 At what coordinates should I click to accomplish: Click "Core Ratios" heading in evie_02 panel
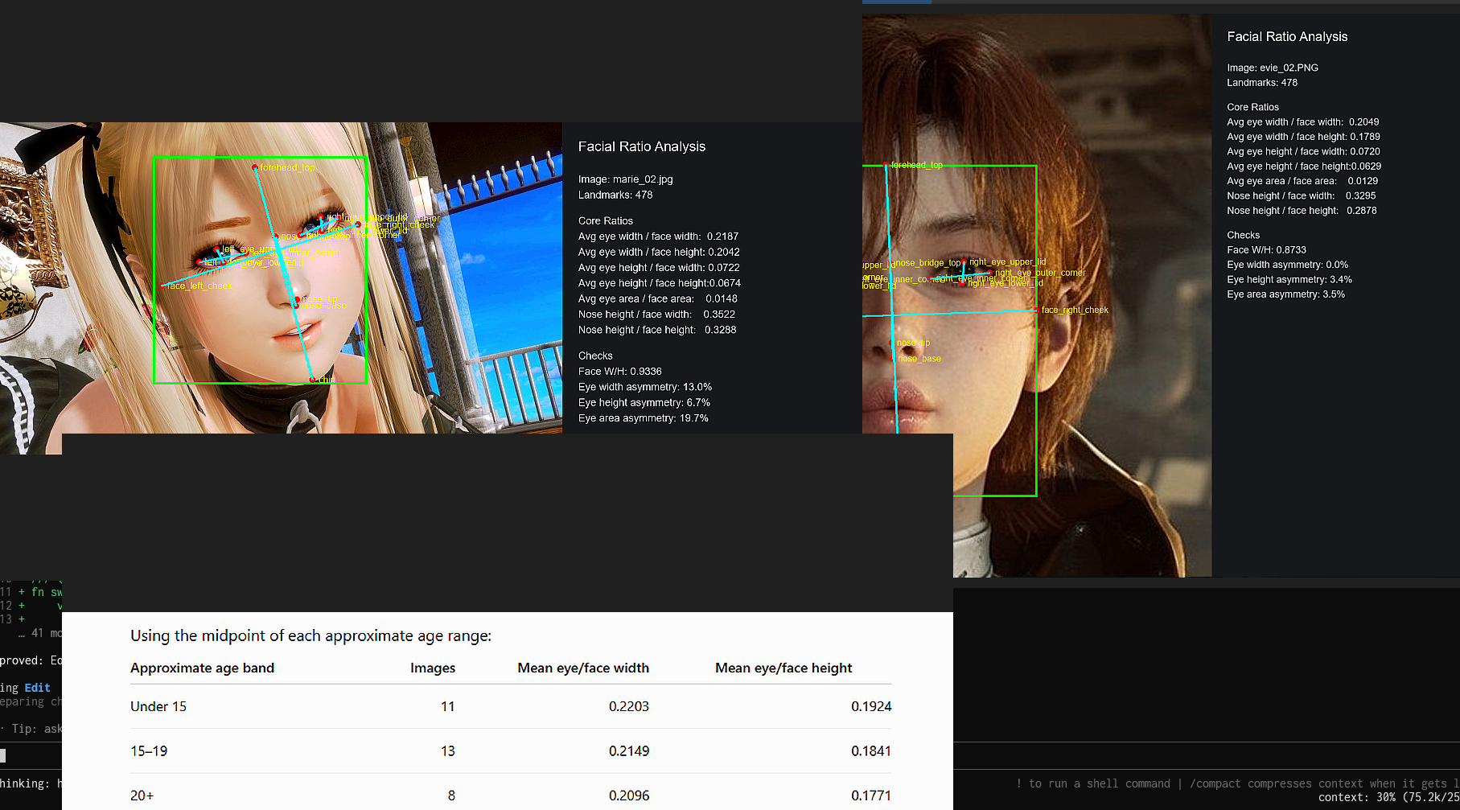(x=1252, y=107)
